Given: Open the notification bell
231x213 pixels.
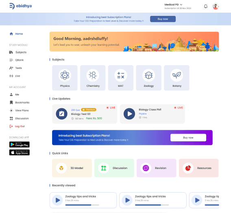Looking at the screenshot, I should (x=206, y=7).
